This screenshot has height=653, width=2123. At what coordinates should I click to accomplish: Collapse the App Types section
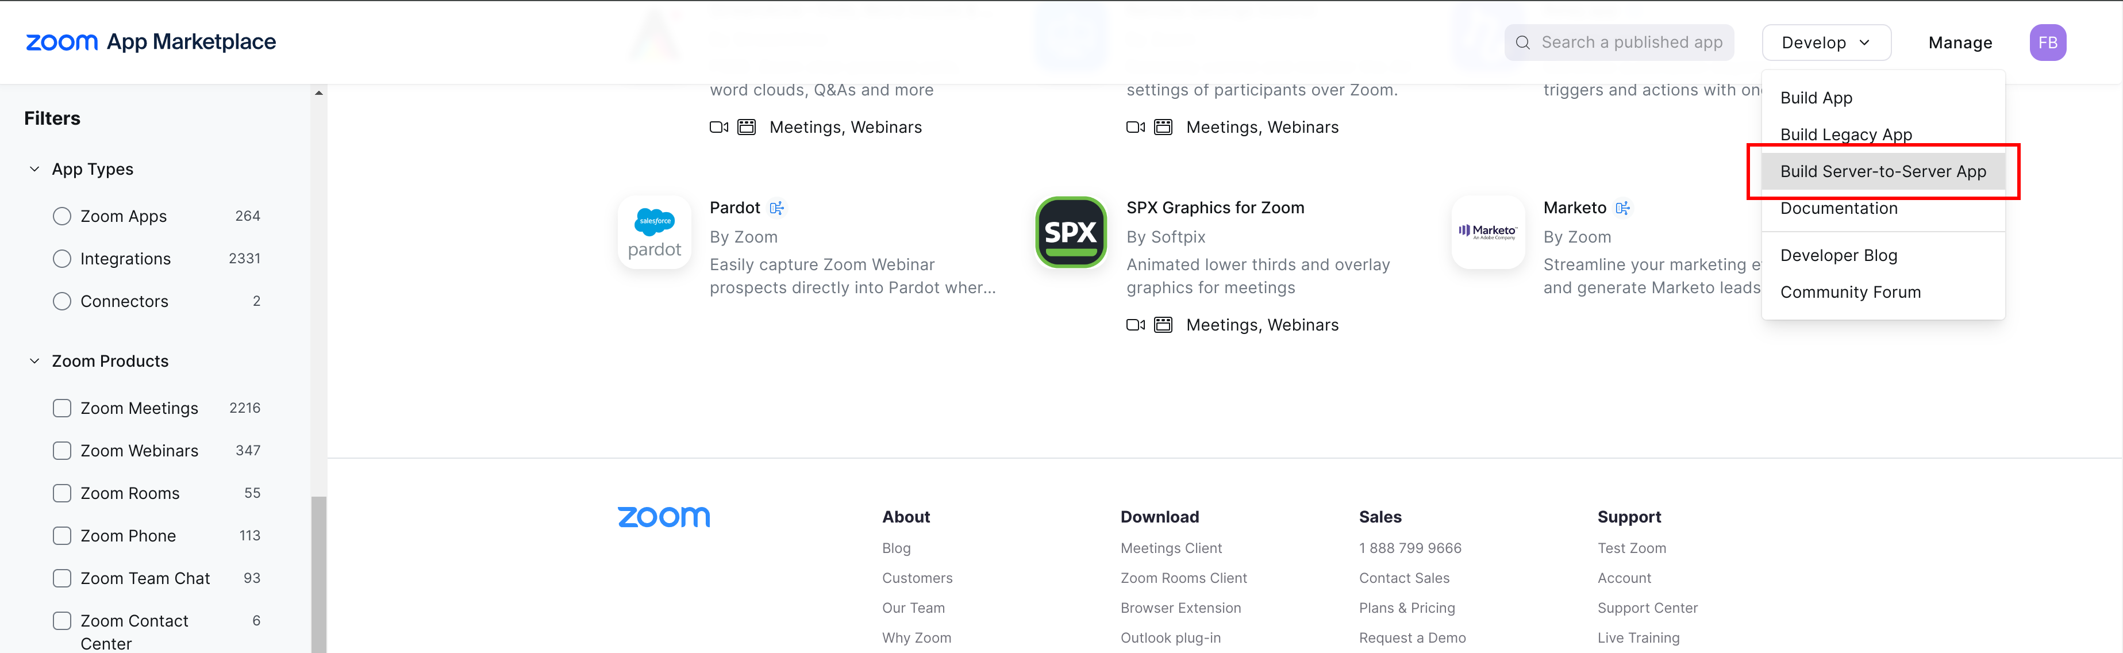(34, 169)
